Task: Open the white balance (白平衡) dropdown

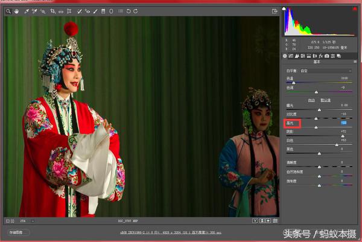Action: pos(326,71)
